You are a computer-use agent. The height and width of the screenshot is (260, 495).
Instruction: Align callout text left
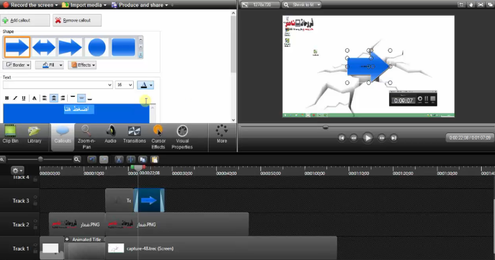pyautogui.click(x=44, y=98)
